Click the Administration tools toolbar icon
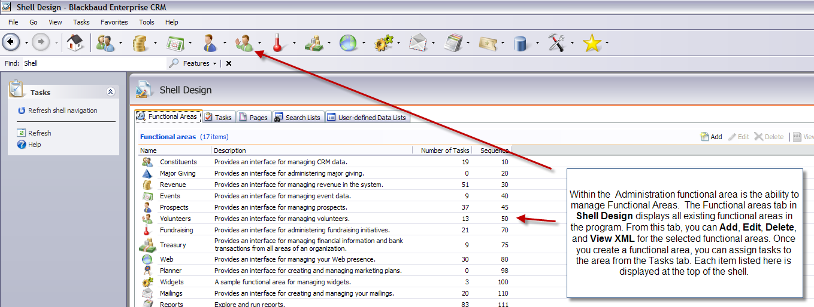Viewport: 814px width, 307px height. pyautogui.click(x=556, y=42)
